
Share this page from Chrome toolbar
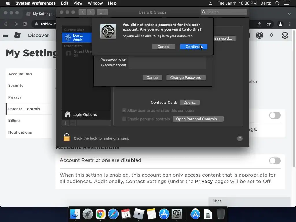point(260,24)
